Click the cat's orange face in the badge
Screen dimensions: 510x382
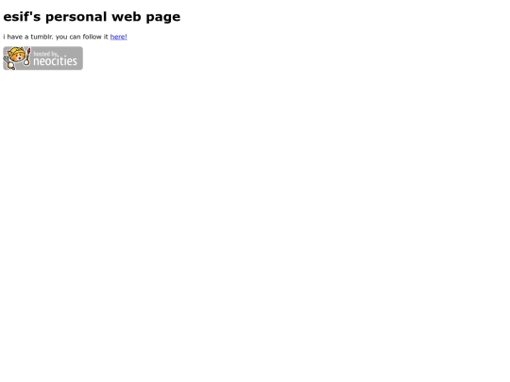tap(16, 55)
